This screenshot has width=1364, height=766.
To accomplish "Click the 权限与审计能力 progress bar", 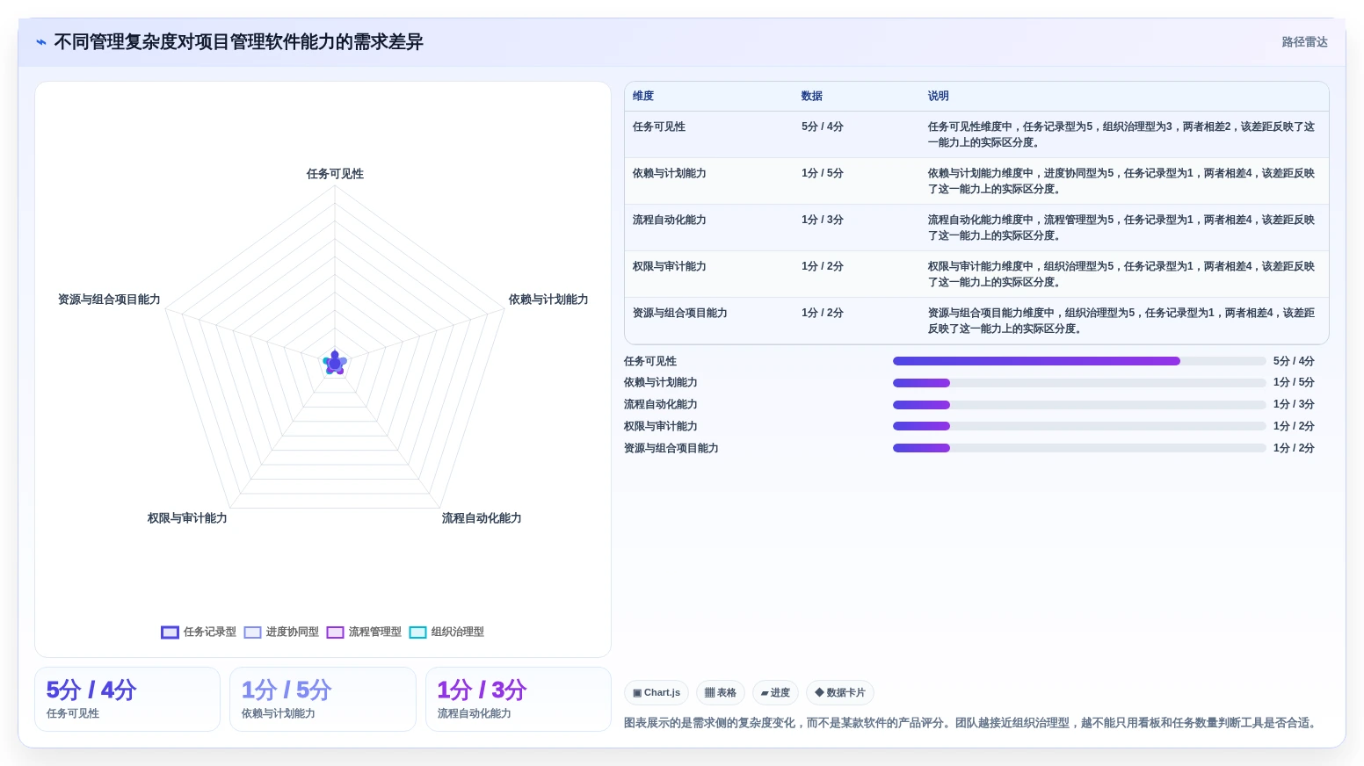I will tap(1079, 426).
